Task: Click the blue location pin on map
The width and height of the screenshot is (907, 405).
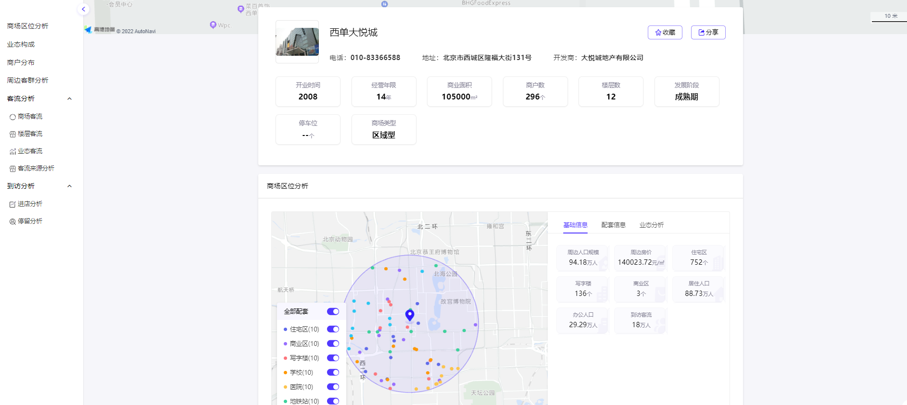Action: [410, 315]
